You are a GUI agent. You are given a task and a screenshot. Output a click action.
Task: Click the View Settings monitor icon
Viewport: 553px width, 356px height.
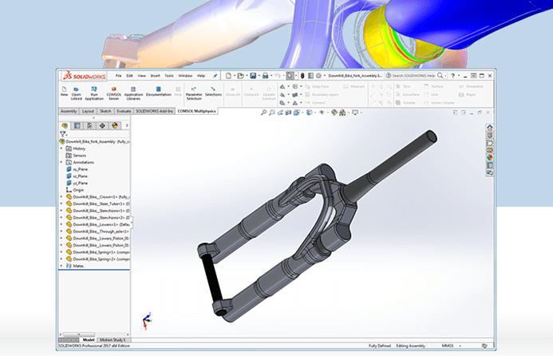click(355, 113)
